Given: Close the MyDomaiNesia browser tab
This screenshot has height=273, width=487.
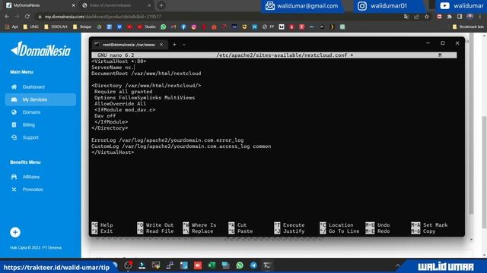Looking at the screenshot, I should (x=73, y=5).
